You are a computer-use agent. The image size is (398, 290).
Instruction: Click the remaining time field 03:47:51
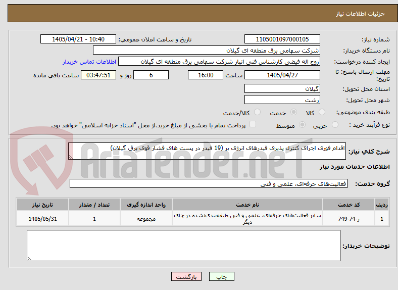[98, 75]
